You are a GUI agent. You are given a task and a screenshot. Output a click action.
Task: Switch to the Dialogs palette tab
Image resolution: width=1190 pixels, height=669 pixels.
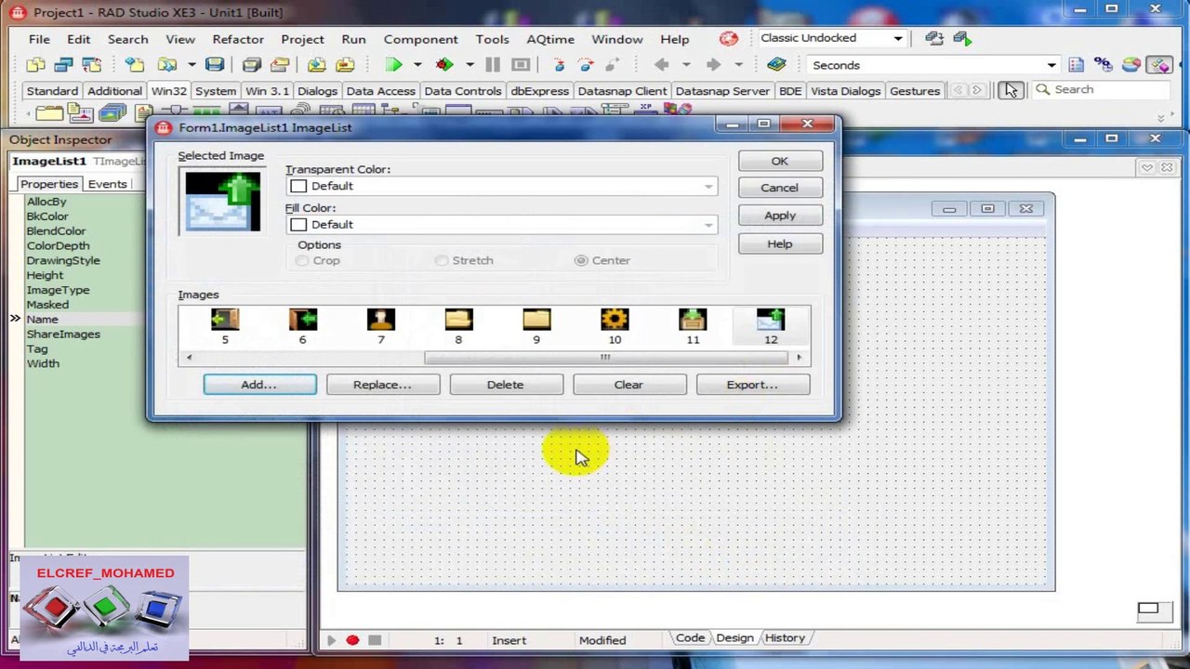[317, 91]
